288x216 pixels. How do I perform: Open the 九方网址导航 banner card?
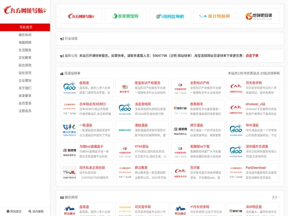(x=81, y=16)
